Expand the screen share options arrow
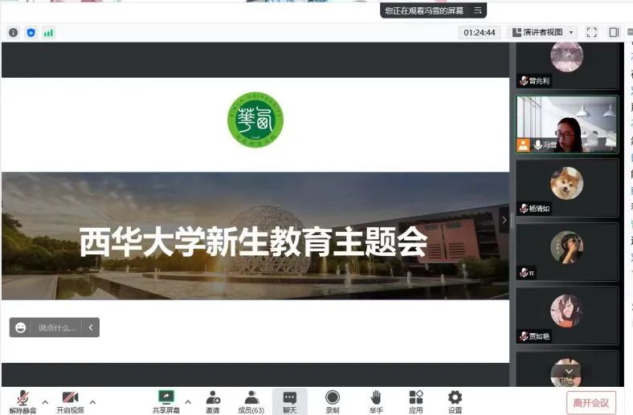633x415 pixels. [x=188, y=401]
